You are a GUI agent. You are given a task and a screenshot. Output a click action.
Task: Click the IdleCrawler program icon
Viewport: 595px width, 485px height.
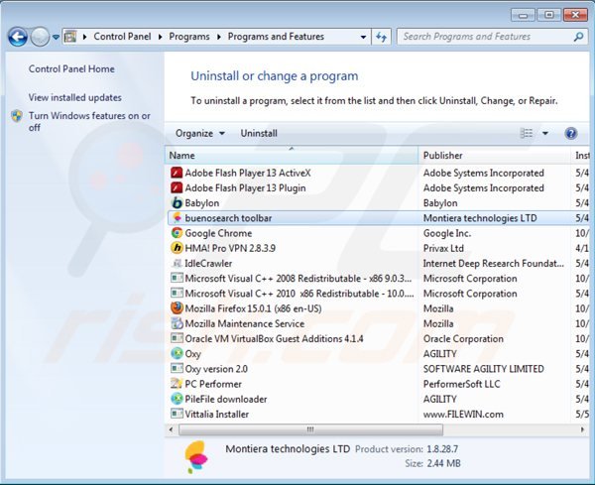177,263
